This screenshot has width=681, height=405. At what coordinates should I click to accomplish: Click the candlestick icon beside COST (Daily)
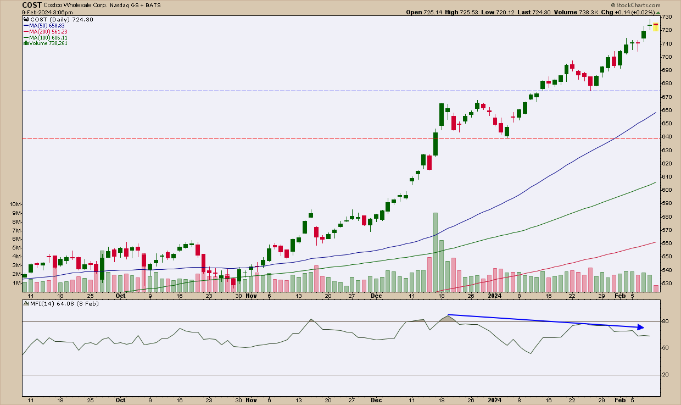[25, 19]
